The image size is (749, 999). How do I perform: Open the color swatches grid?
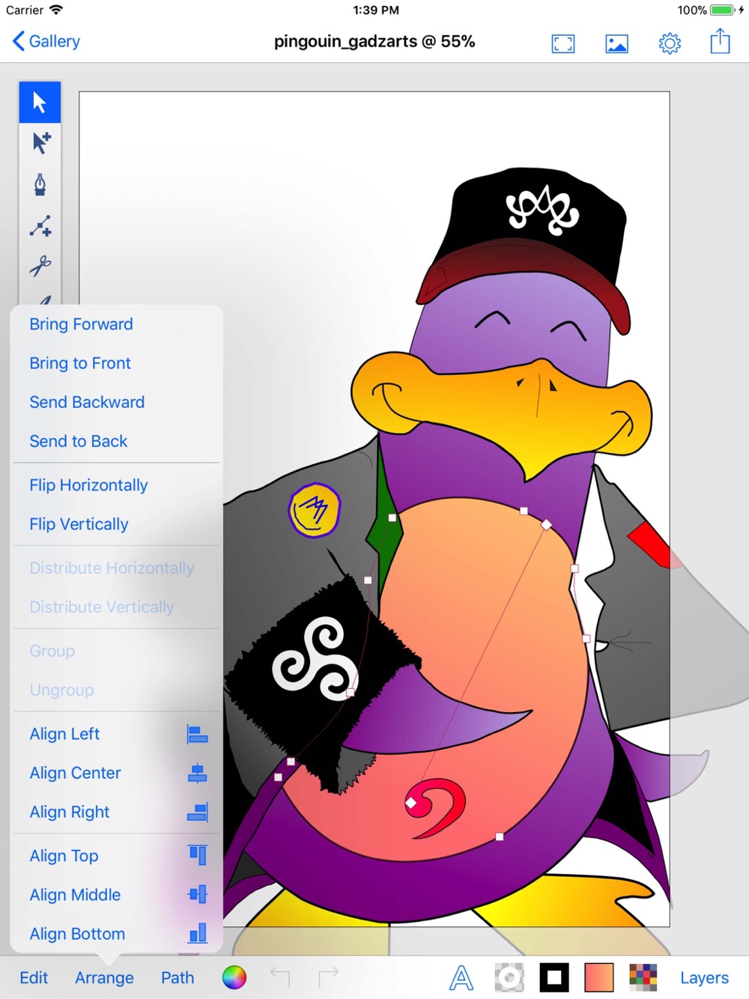[x=643, y=977]
